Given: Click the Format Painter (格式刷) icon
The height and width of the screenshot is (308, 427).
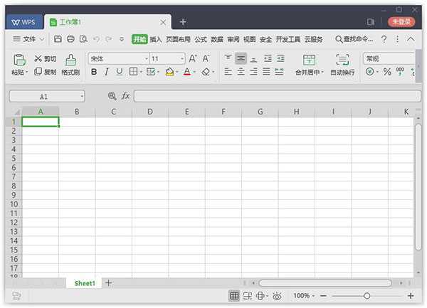Looking at the screenshot, I should tap(70, 60).
